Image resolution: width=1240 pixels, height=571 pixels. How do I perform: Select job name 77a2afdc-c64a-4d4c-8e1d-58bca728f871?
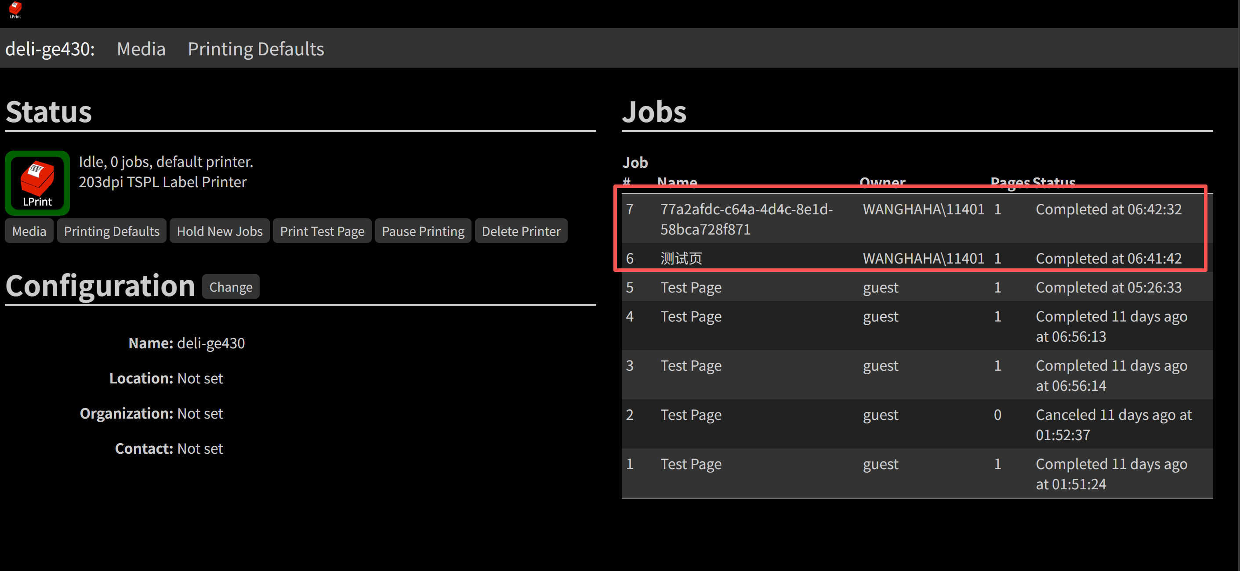point(746,219)
